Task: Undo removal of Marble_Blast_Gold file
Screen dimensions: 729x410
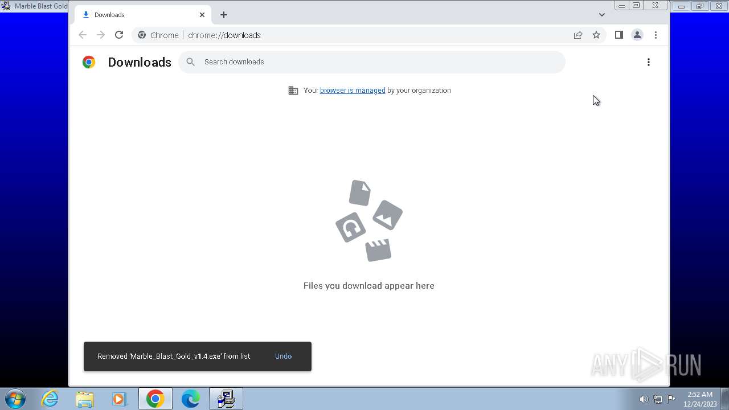Action: tap(283, 356)
